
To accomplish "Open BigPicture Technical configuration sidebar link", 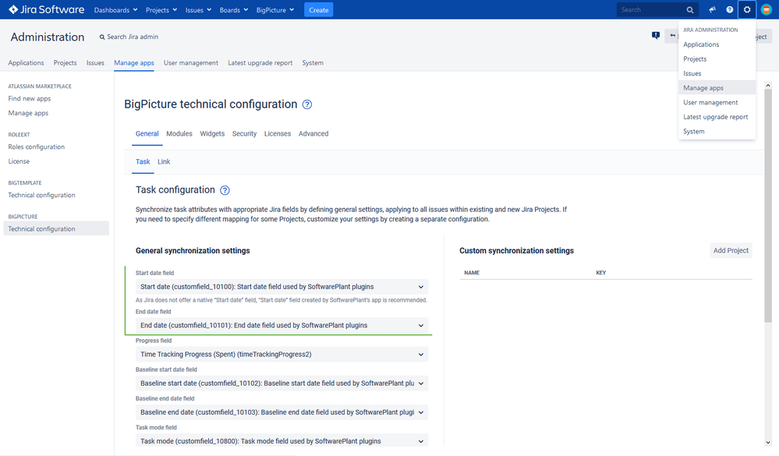I will coord(56,228).
